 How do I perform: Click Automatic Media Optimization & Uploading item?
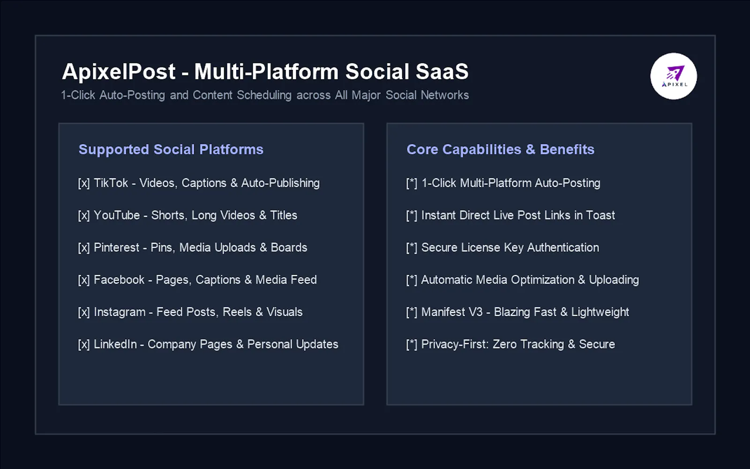pos(523,280)
